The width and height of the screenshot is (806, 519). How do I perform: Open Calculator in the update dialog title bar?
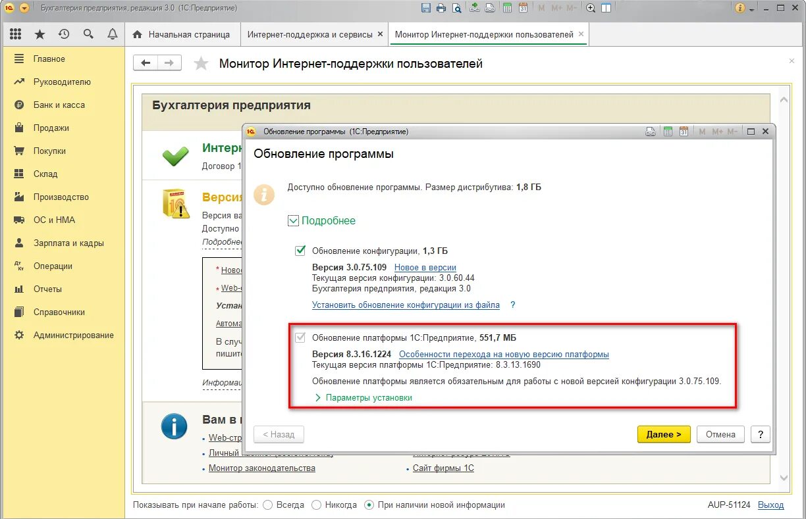coord(668,132)
